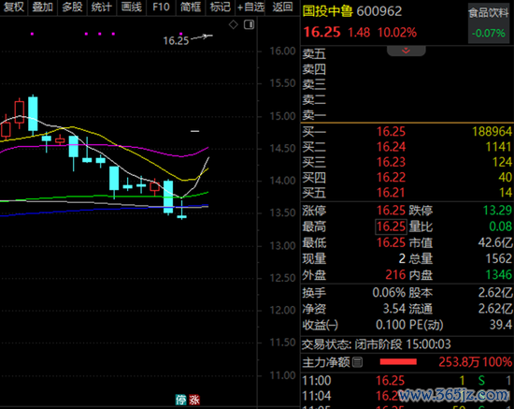Click the red 主力净额 progress bar
The width and height of the screenshot is (514, 409).
pyautogui.click(x=398, y=361)
